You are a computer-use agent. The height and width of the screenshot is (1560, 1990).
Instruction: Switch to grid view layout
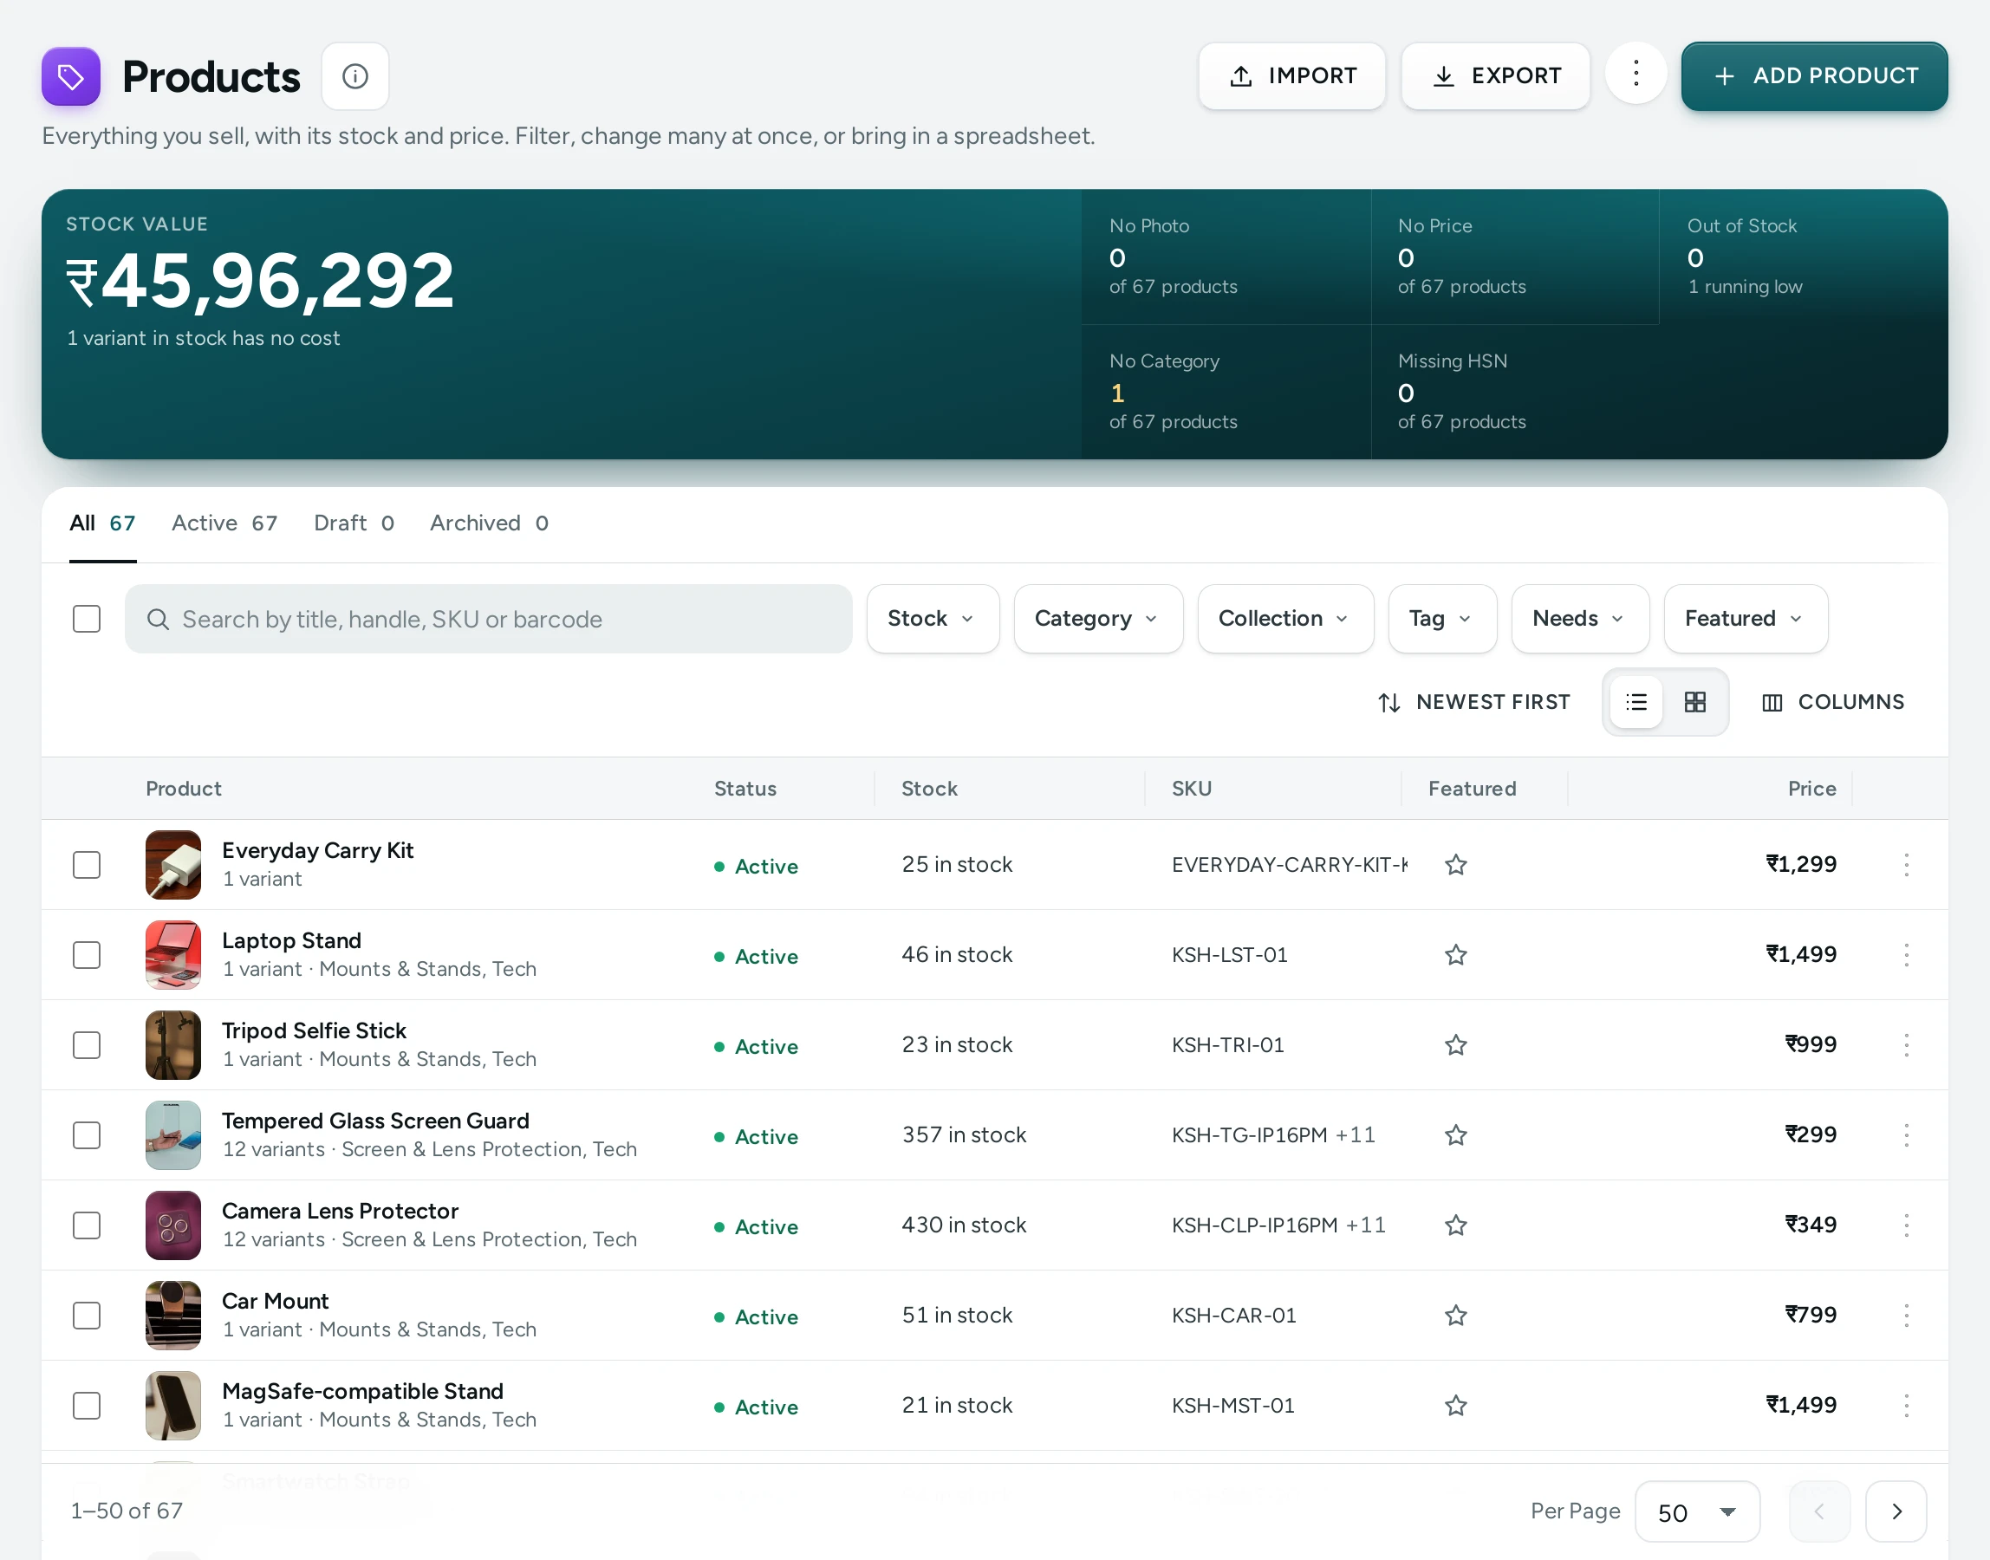pyautogui.click(x=1695, y=701)
